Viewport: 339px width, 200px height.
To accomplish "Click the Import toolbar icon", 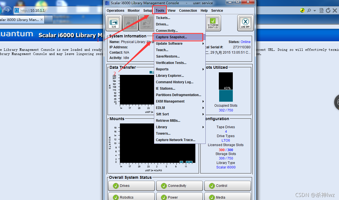I will point(130,23).
